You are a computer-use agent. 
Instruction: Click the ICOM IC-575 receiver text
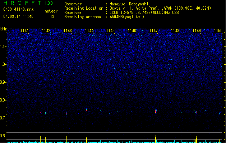144,13
